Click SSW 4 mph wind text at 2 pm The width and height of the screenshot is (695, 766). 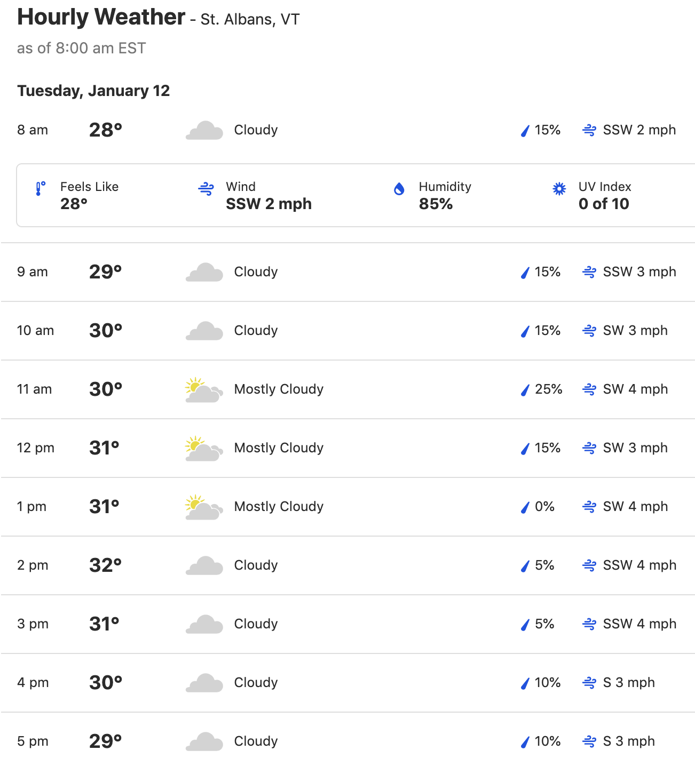639,565
